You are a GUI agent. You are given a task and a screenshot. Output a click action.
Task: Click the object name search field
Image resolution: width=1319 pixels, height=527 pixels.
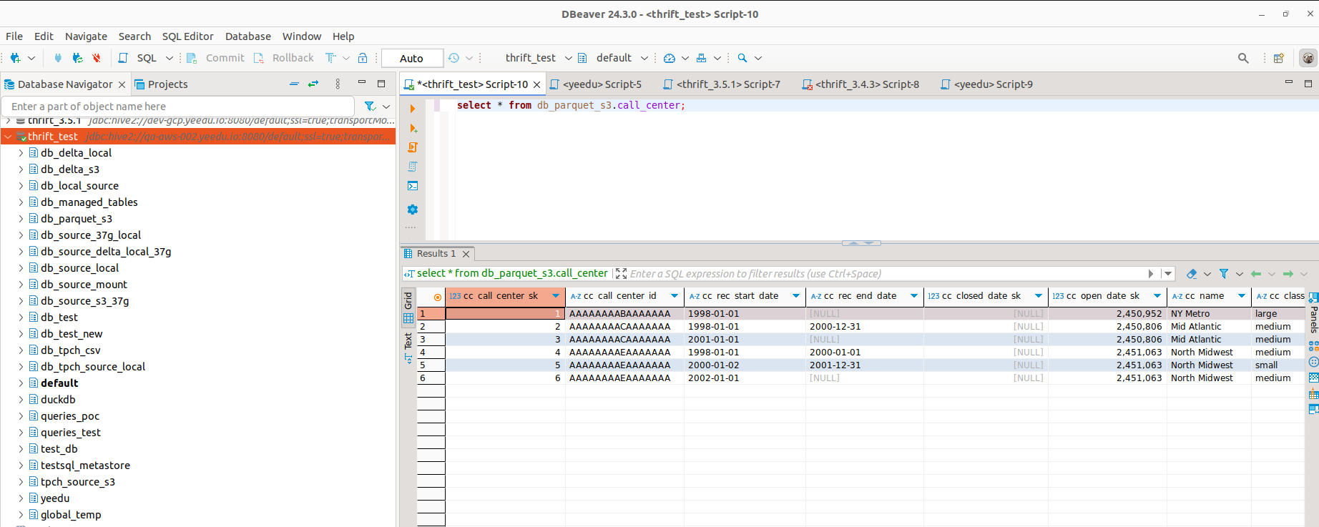point(179,107)
